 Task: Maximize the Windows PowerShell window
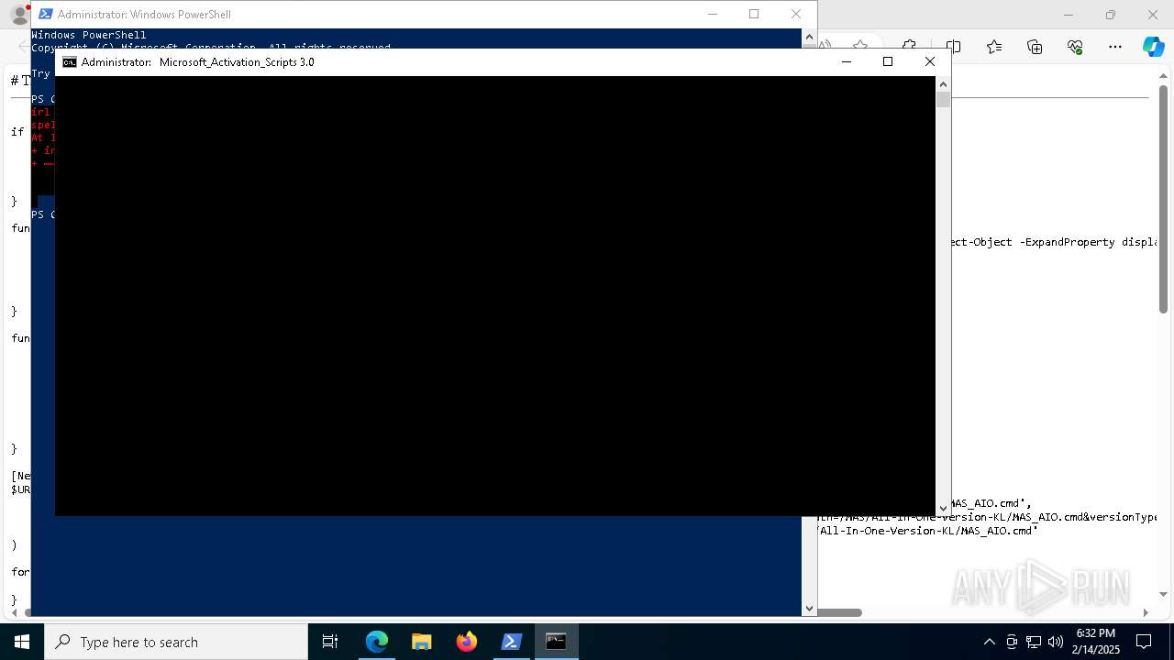pyautogui.click(x=754, y=14)
